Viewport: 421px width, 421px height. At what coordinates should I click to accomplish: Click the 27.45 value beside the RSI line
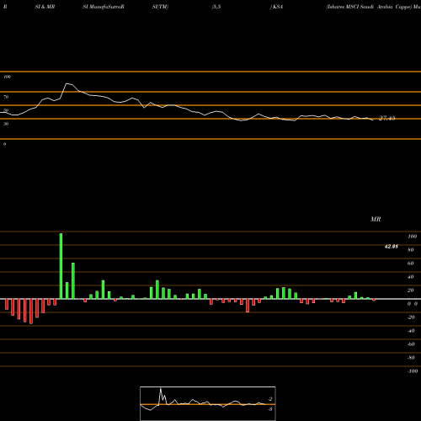387,118
